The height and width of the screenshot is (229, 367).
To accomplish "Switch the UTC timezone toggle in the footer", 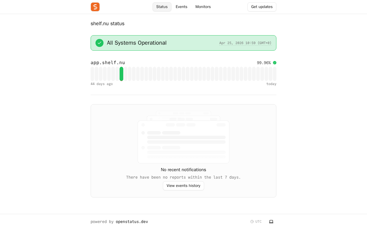I will coord(256,222).
